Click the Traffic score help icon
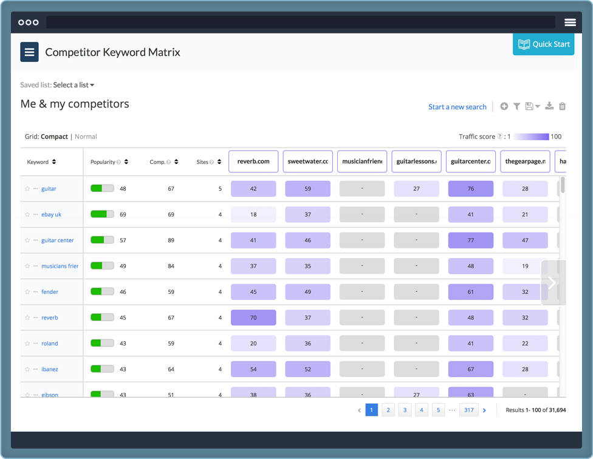Viewport: 593px width, 459px height. point(500,137)
